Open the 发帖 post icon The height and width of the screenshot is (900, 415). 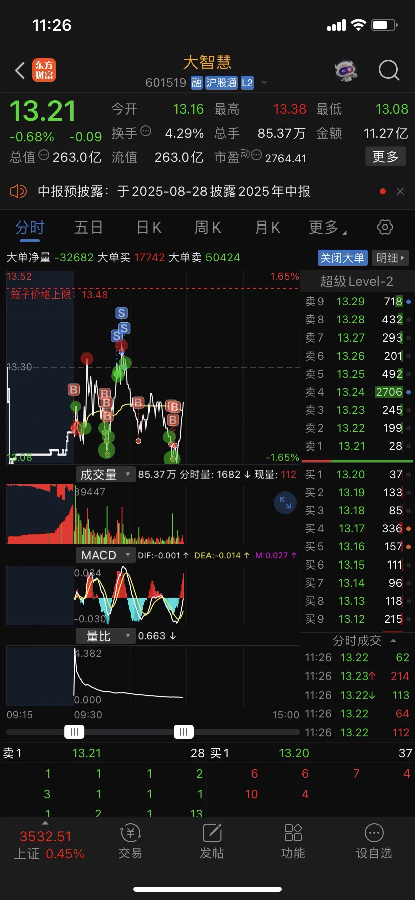coord(212,842)
